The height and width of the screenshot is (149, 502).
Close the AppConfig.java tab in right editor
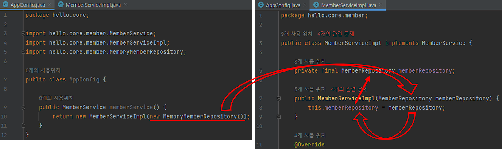pos(305,5)
